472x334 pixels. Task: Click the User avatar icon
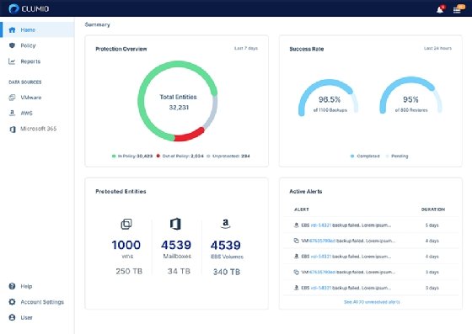click(x=12, y=317)
